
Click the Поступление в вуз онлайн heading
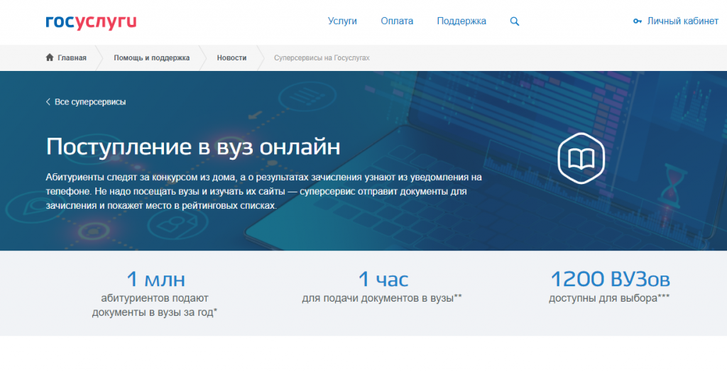tap(193, 146)
